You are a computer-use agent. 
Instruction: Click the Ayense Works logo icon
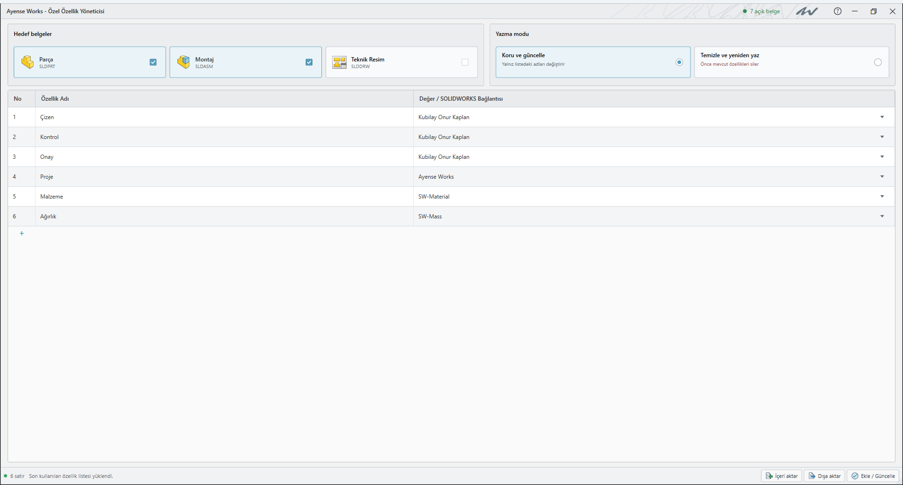pyautogui.click(x=807, y=11)
